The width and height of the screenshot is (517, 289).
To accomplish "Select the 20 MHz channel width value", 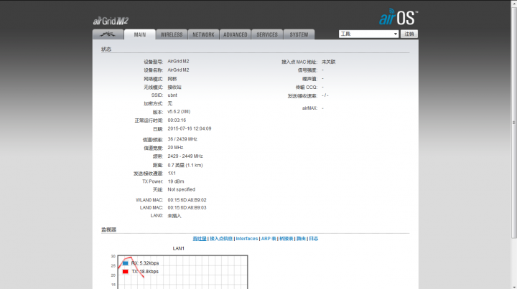I will [175, 148].
